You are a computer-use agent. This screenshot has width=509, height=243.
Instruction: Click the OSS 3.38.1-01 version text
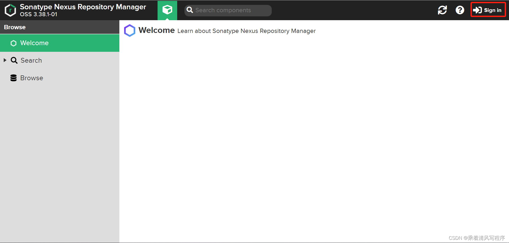38,14
